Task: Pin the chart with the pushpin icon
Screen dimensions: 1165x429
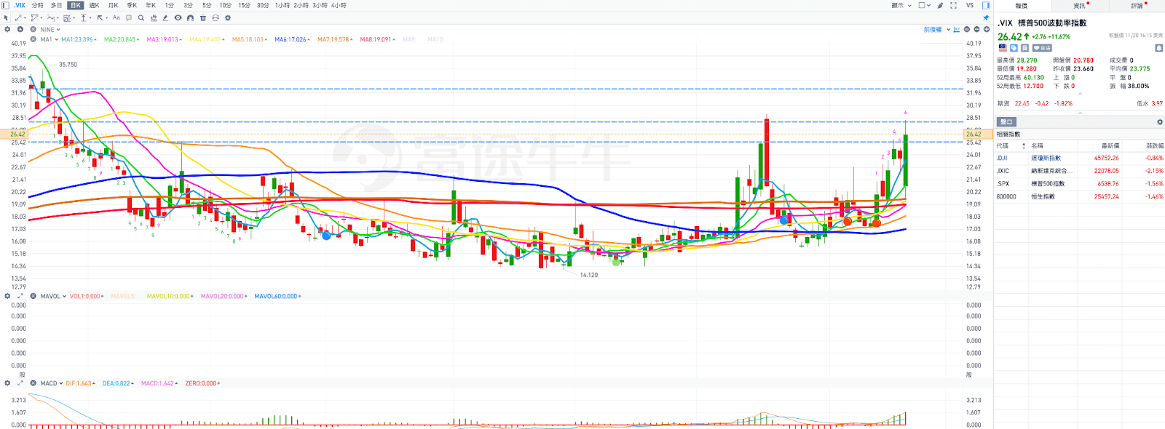Action: (x=986, y=17)
